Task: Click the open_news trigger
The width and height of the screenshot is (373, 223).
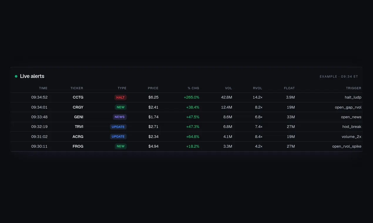Action: 351,117
